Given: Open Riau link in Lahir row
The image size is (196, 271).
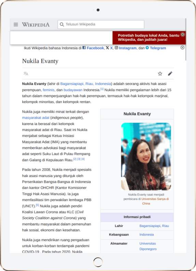Looking at the screenshot, I should (x=165, y=226).
